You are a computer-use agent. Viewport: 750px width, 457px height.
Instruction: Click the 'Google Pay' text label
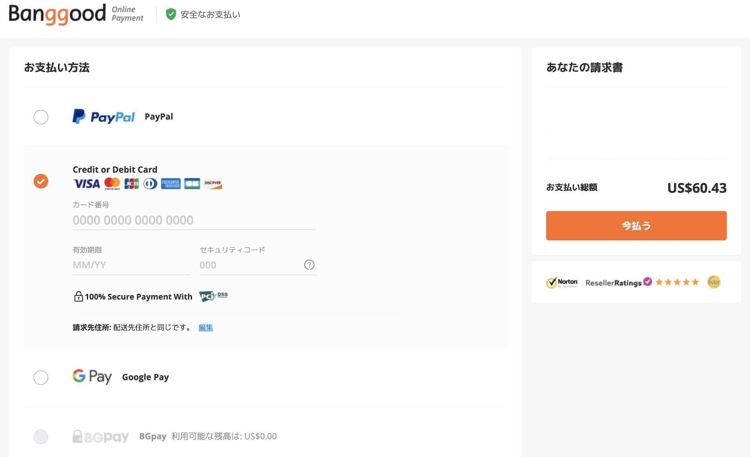pyautogui.click(x=145, y=377)
